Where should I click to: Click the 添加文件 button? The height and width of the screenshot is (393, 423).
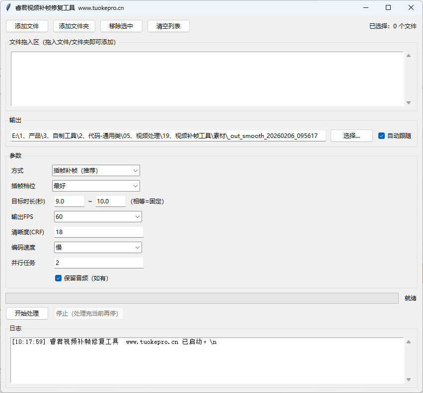pyautogui.click(x=27, y=26)
